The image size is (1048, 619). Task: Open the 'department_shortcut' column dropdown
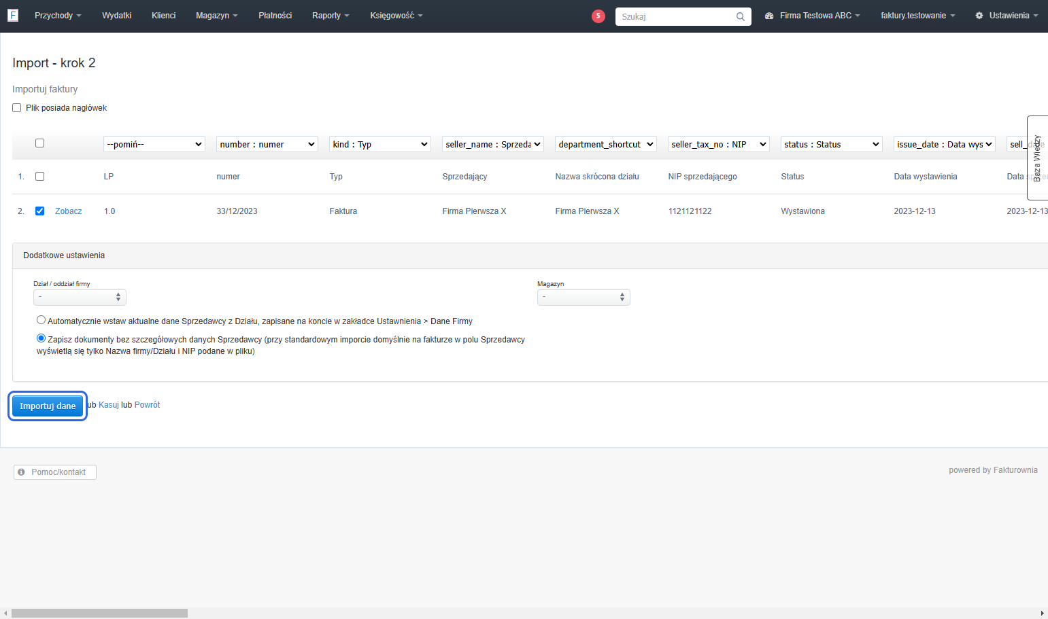tap(606, 144)
